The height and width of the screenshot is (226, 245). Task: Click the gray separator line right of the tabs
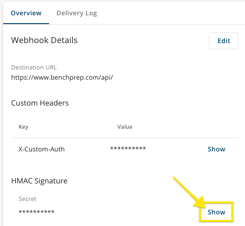point(147,24)
